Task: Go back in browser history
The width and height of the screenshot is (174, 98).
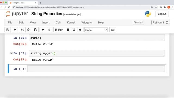Action: pyautogui.click(x=1, y=7)
